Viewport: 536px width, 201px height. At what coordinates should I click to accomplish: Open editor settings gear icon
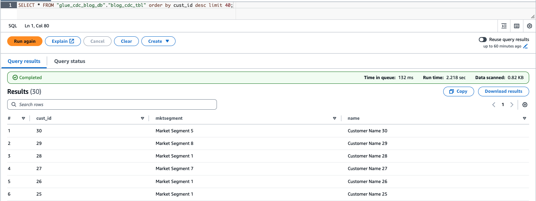(x=530, y=26)
